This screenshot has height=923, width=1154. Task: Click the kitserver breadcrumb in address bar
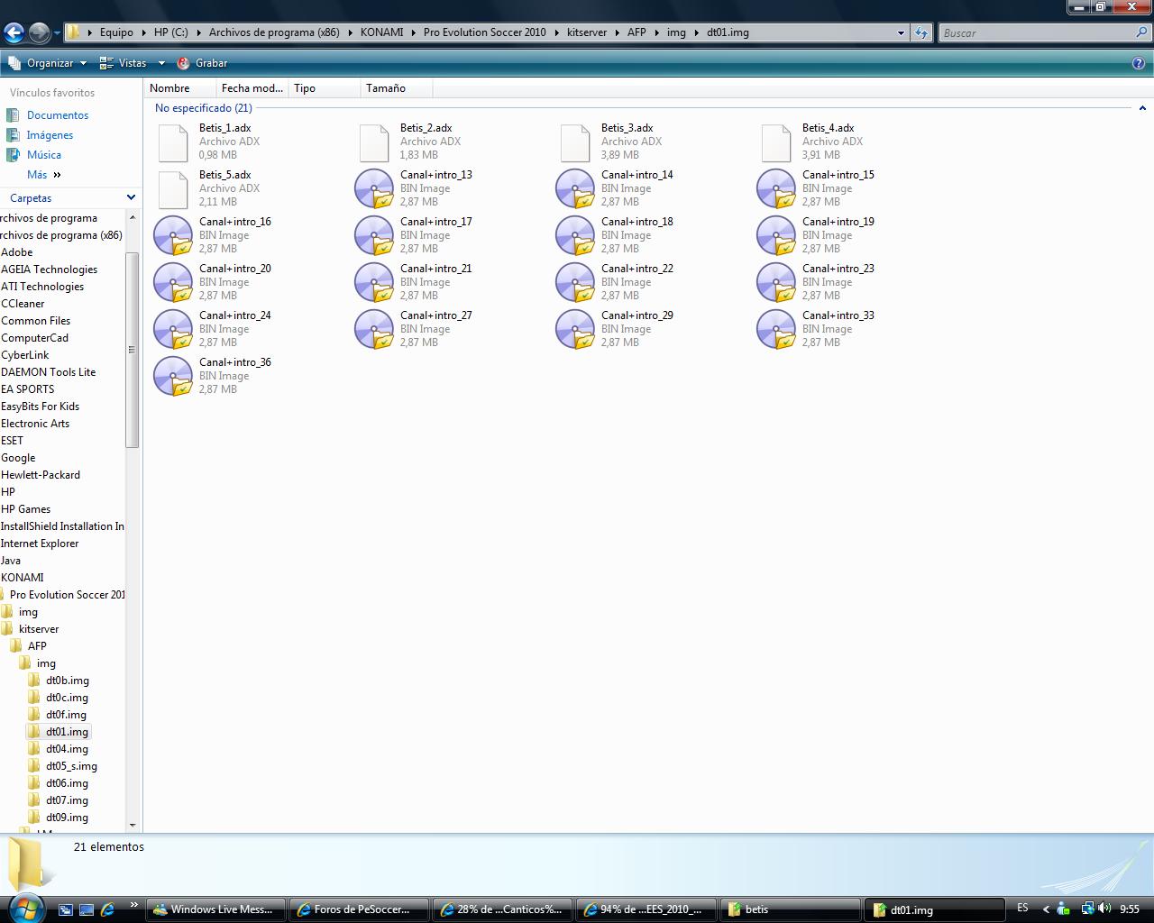click(587, 32)
